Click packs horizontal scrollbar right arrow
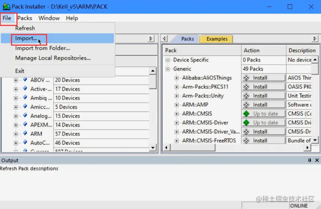321x209 pixels. (307, 148)
